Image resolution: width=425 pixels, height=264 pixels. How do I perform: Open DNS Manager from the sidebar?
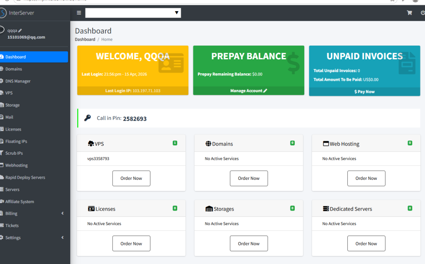click(18, 81)
